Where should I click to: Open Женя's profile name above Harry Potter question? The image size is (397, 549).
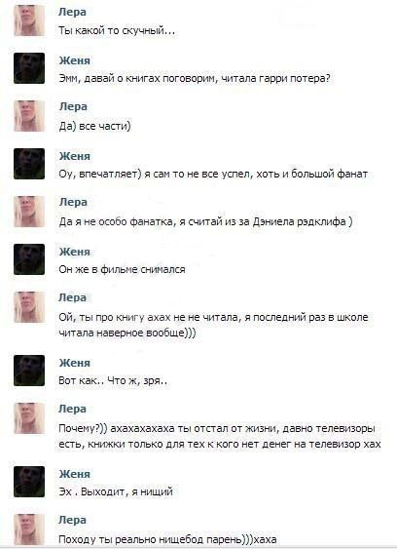pos(74,60)
